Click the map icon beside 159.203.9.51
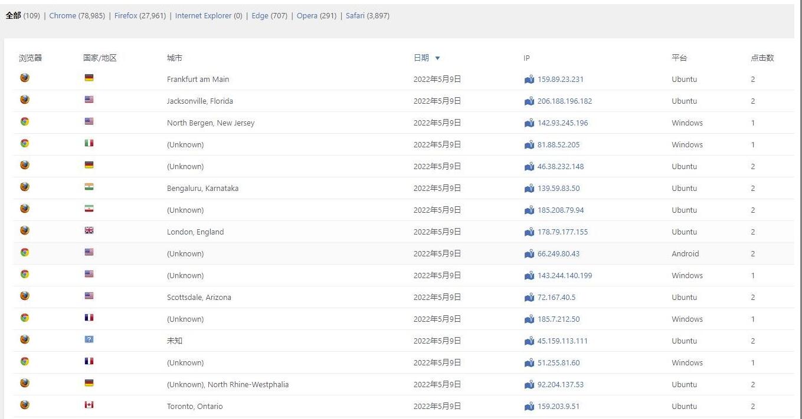 tap(529, 407)
